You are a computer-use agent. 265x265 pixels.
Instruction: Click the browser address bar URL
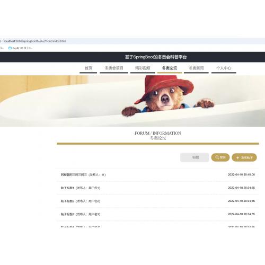click(x=35, y=41)
